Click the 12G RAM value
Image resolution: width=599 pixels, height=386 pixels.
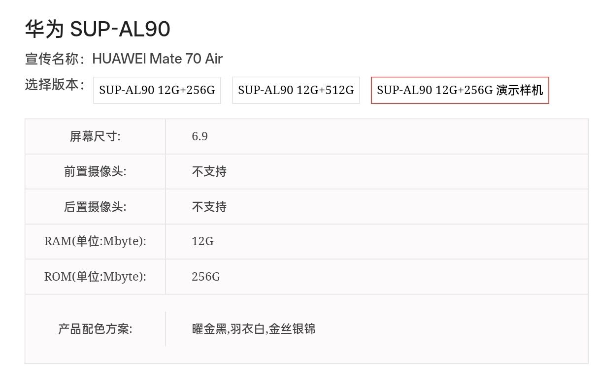pos(202,242)
